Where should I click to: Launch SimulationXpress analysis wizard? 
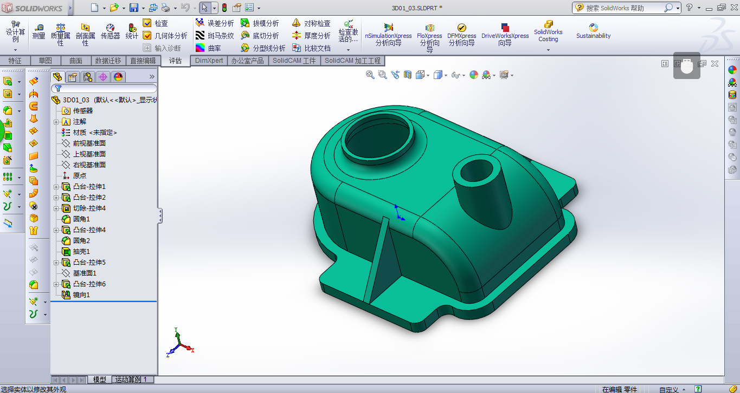click(x=388, y=35)
